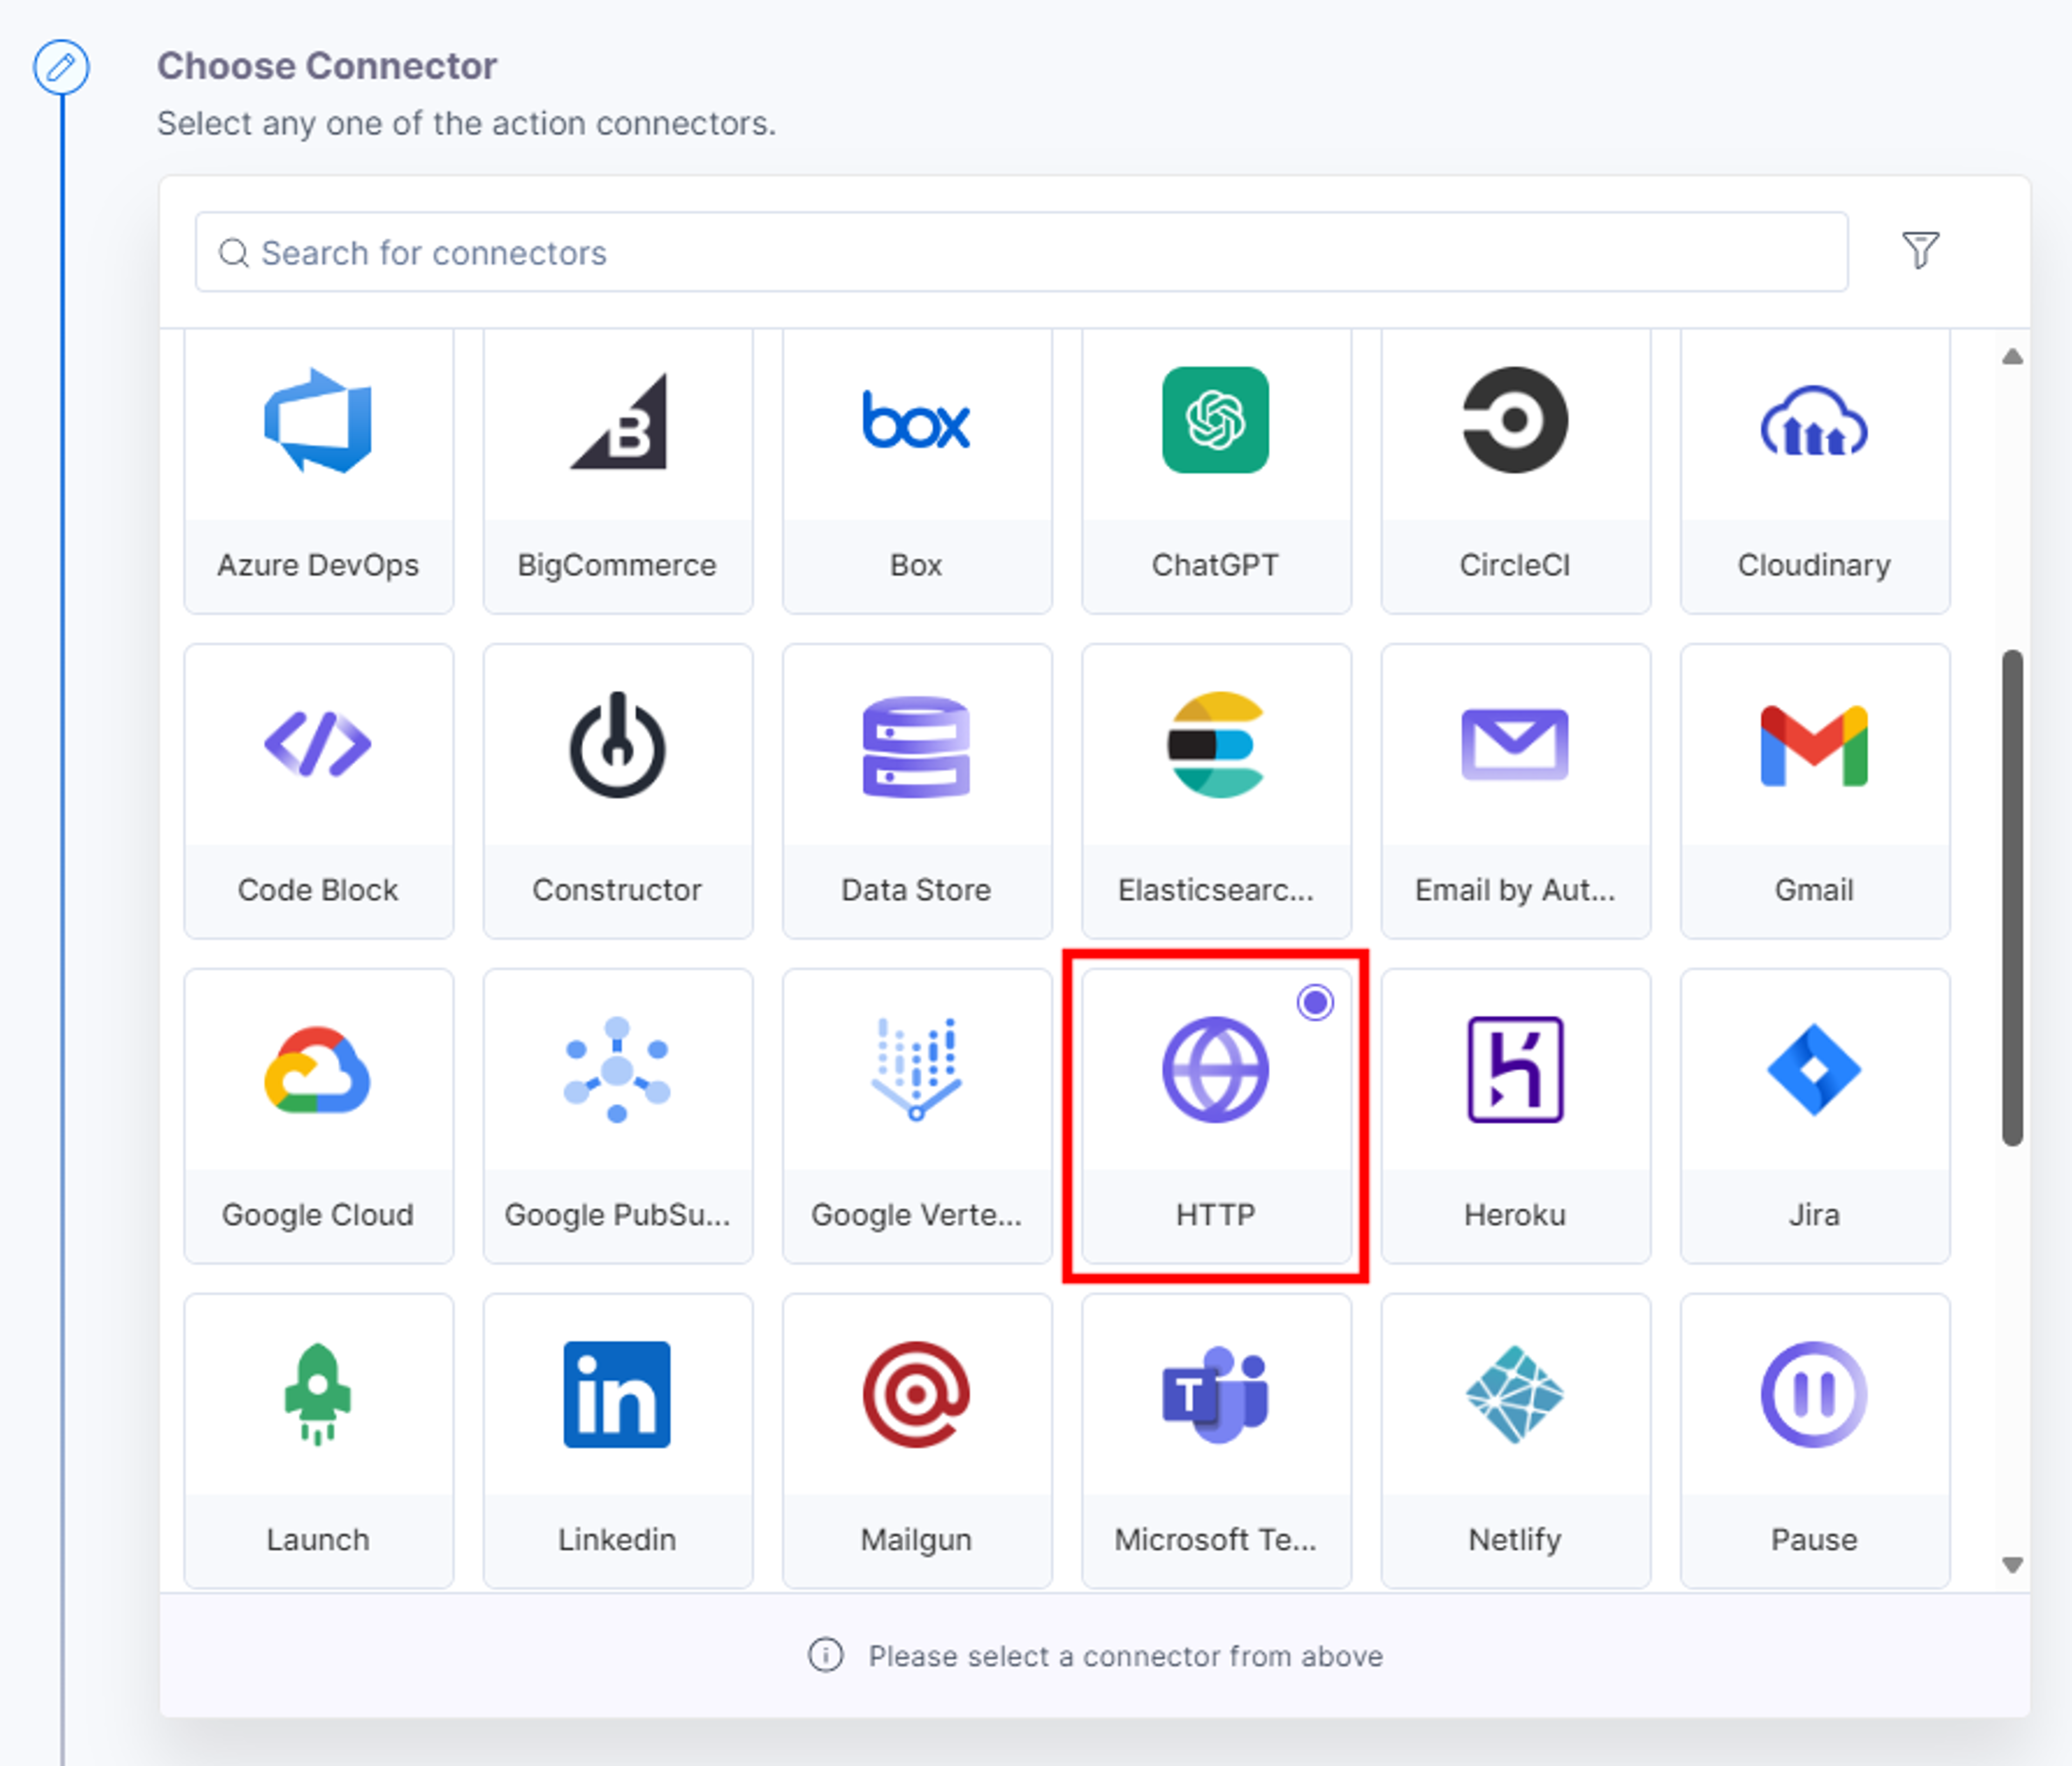Select the Google PubSub connector icon
Screen dimensions: 2072x1766
coord(617,1070)
